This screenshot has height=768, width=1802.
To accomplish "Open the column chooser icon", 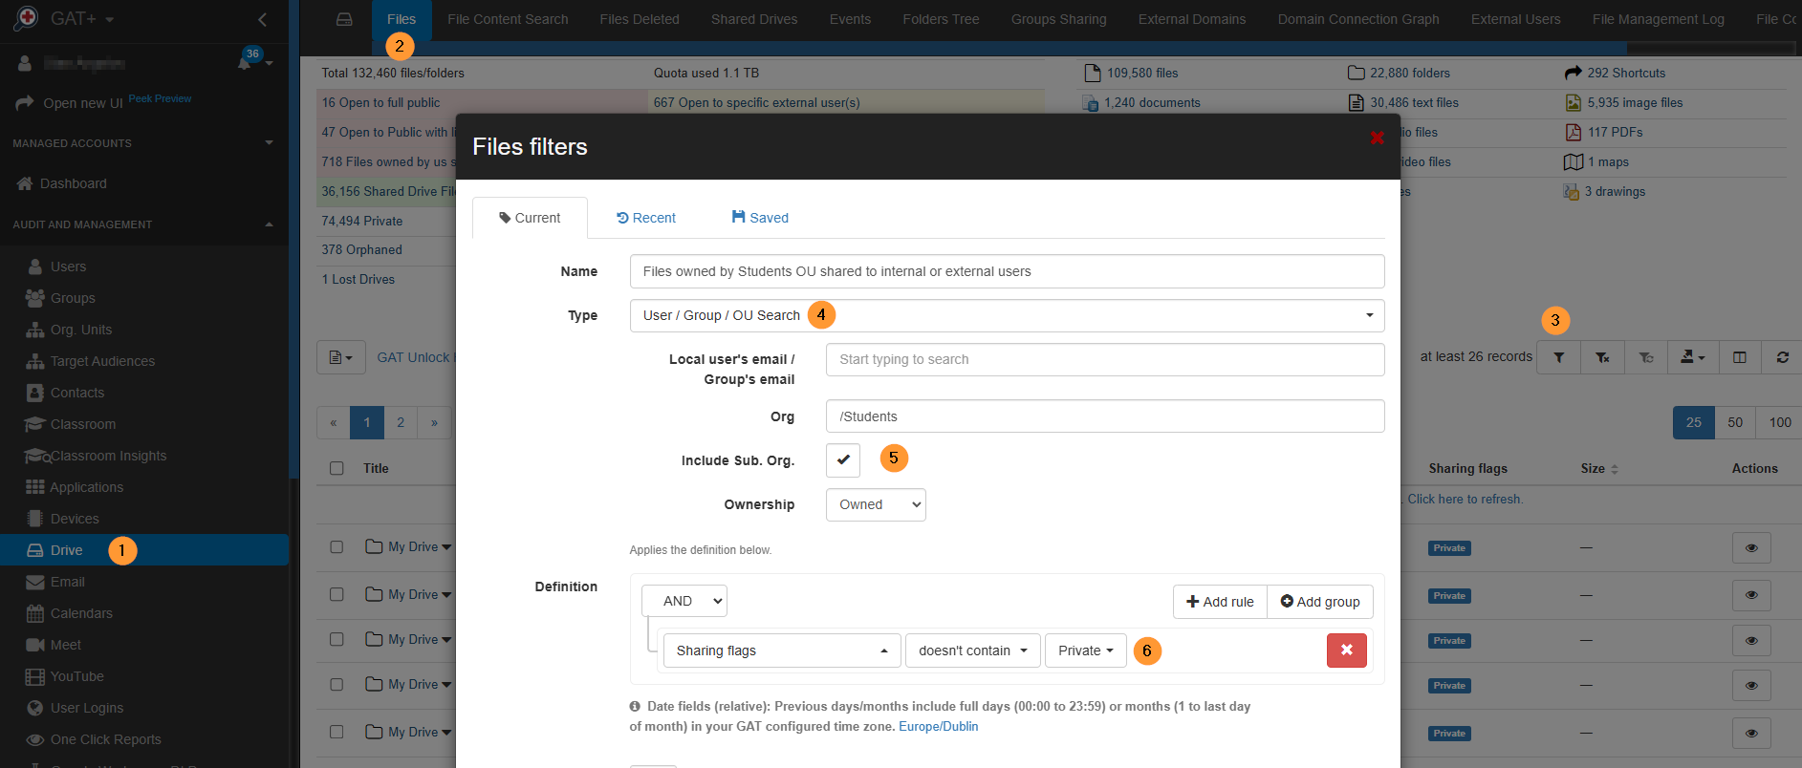I will [x=1740, y=357].
